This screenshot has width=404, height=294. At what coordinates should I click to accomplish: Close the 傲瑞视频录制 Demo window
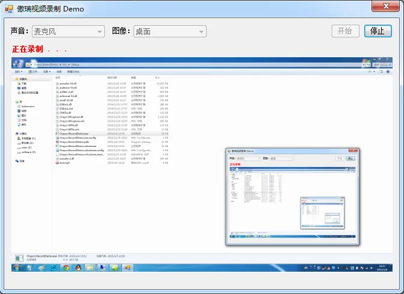(x=385, y=6)
